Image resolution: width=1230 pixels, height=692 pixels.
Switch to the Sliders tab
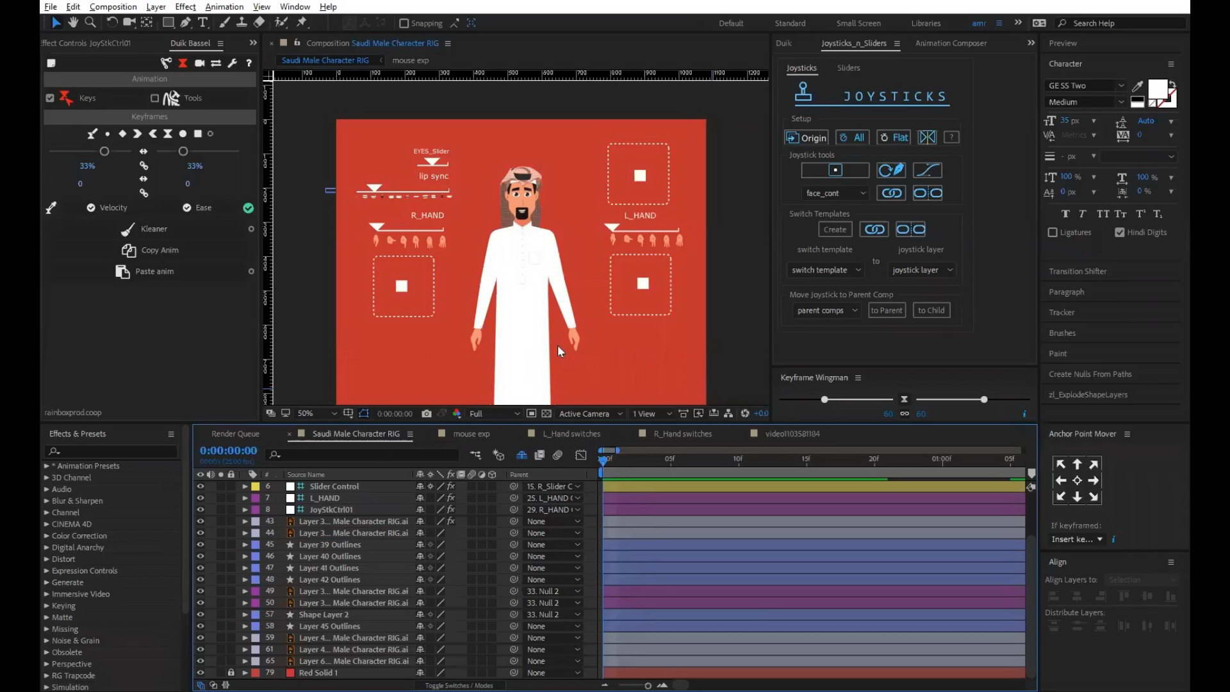pyautogui.click(x=848, y=67)
